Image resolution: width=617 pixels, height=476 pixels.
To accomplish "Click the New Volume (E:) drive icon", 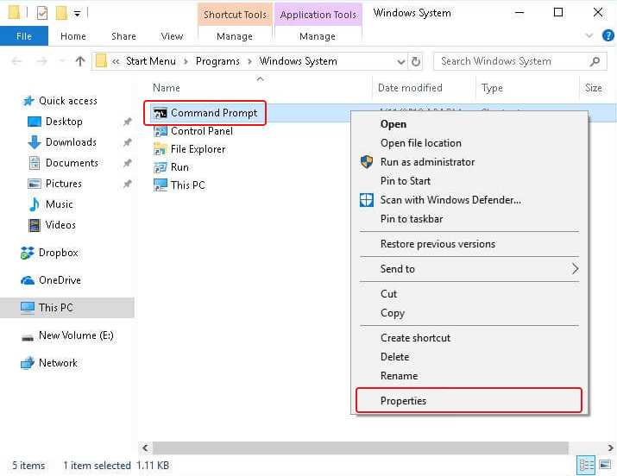I will pos(27,337).
